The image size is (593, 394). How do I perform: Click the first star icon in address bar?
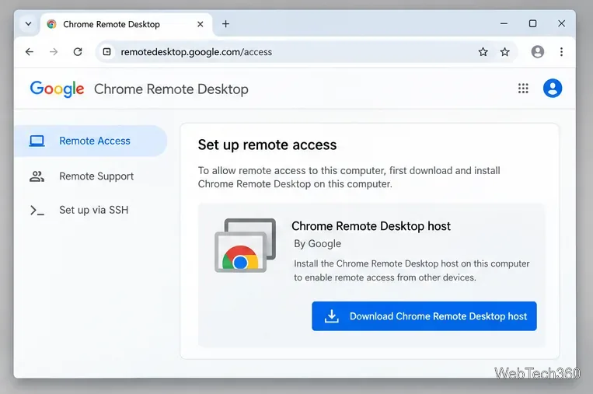(483, 52)
